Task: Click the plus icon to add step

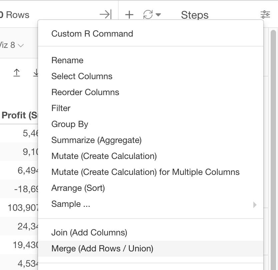Action: 129,15
